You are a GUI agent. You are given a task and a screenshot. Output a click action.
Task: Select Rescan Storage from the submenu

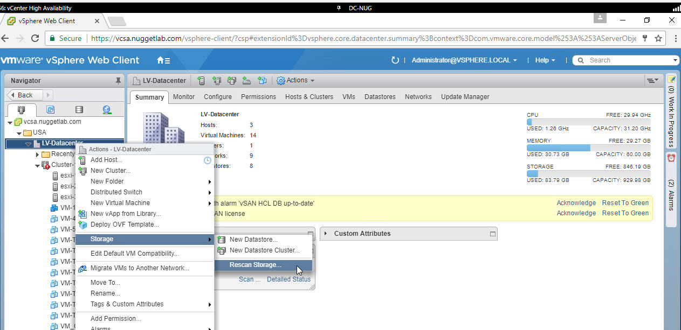coord(255,265)
